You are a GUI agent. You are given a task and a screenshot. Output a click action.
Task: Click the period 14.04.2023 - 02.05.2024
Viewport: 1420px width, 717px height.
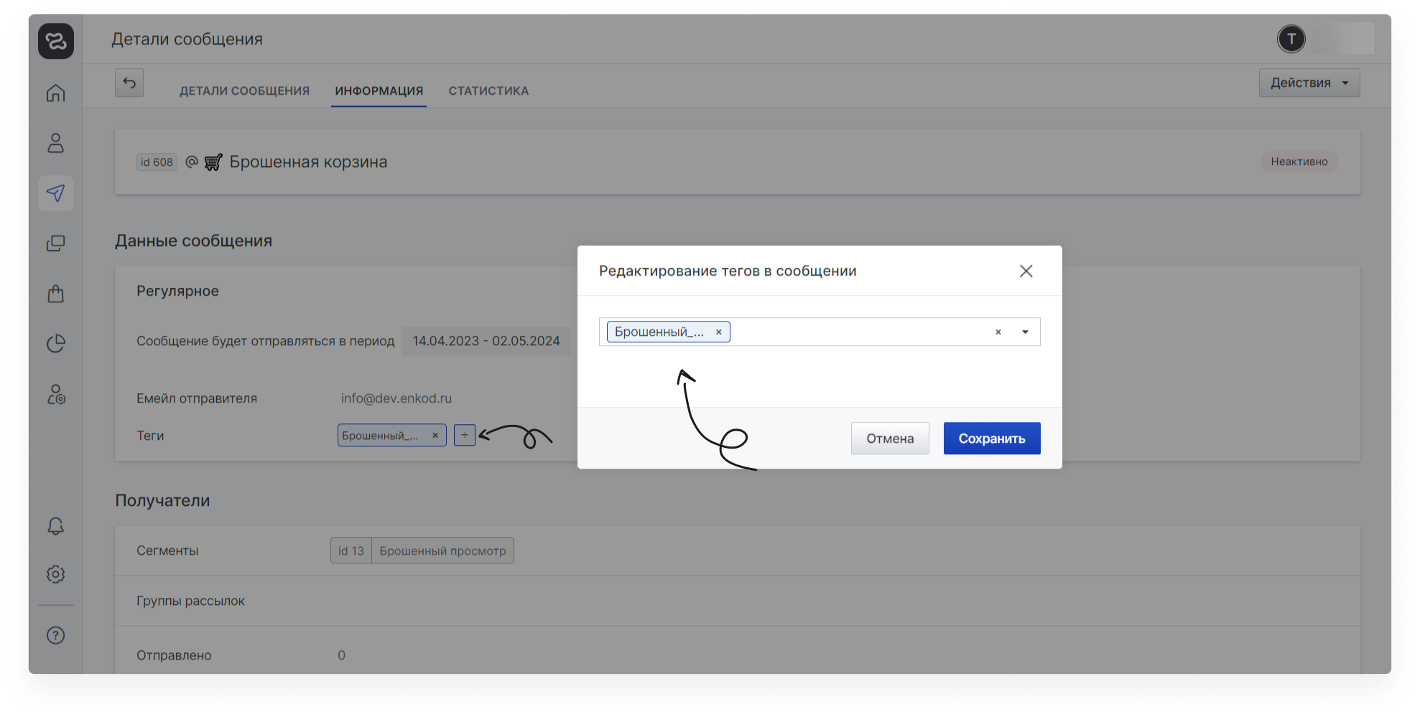(x=486, y=341)
